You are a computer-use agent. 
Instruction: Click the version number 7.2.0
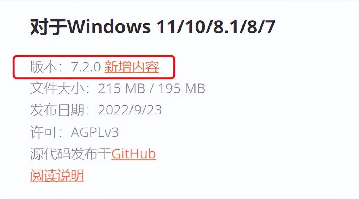point(86,67)
